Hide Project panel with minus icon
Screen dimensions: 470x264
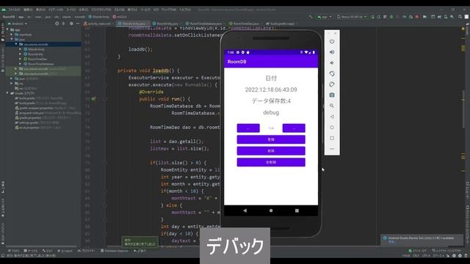pyautogui.click(x=78, y=23)
